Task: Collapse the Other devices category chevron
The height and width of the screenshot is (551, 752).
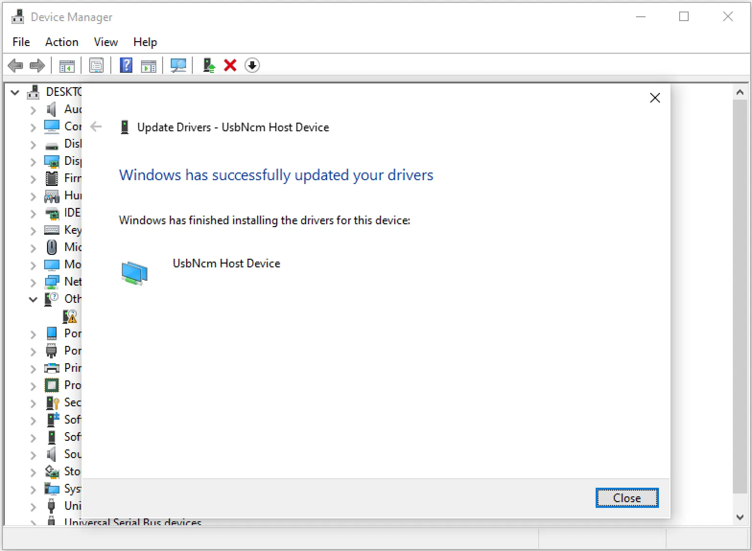Action: tap(33, 299)
